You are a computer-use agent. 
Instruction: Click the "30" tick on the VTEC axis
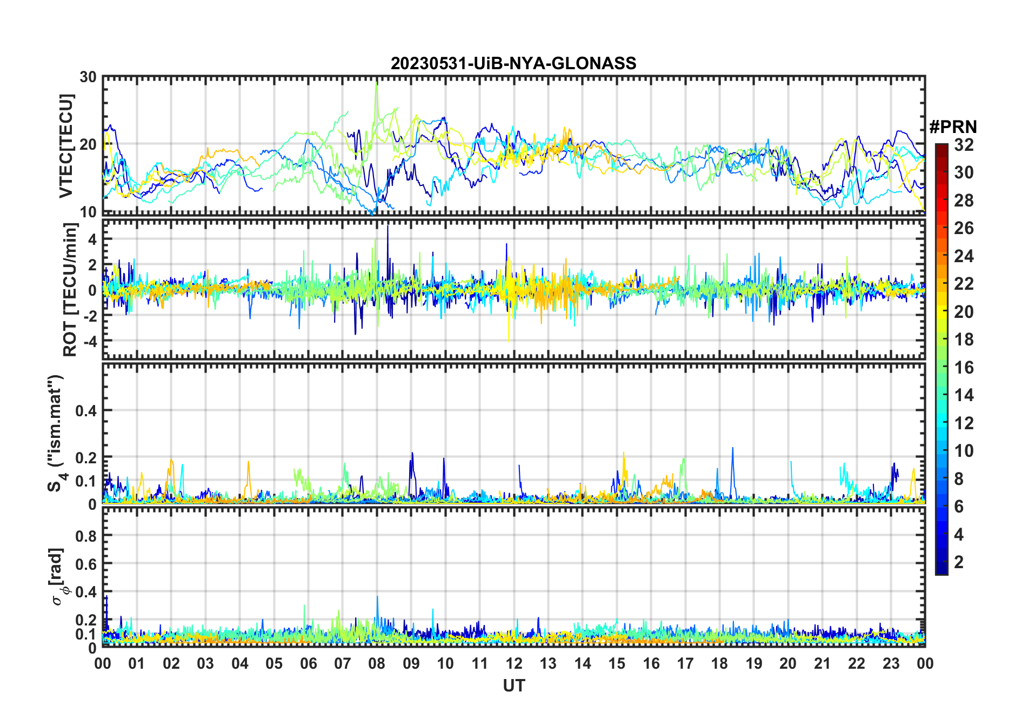[88, 77]
